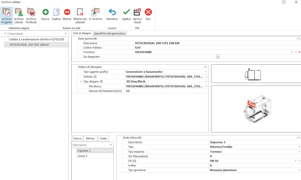
Task: Switch to Specifiche del generatore tab
Action: click(x=110, y=33)
